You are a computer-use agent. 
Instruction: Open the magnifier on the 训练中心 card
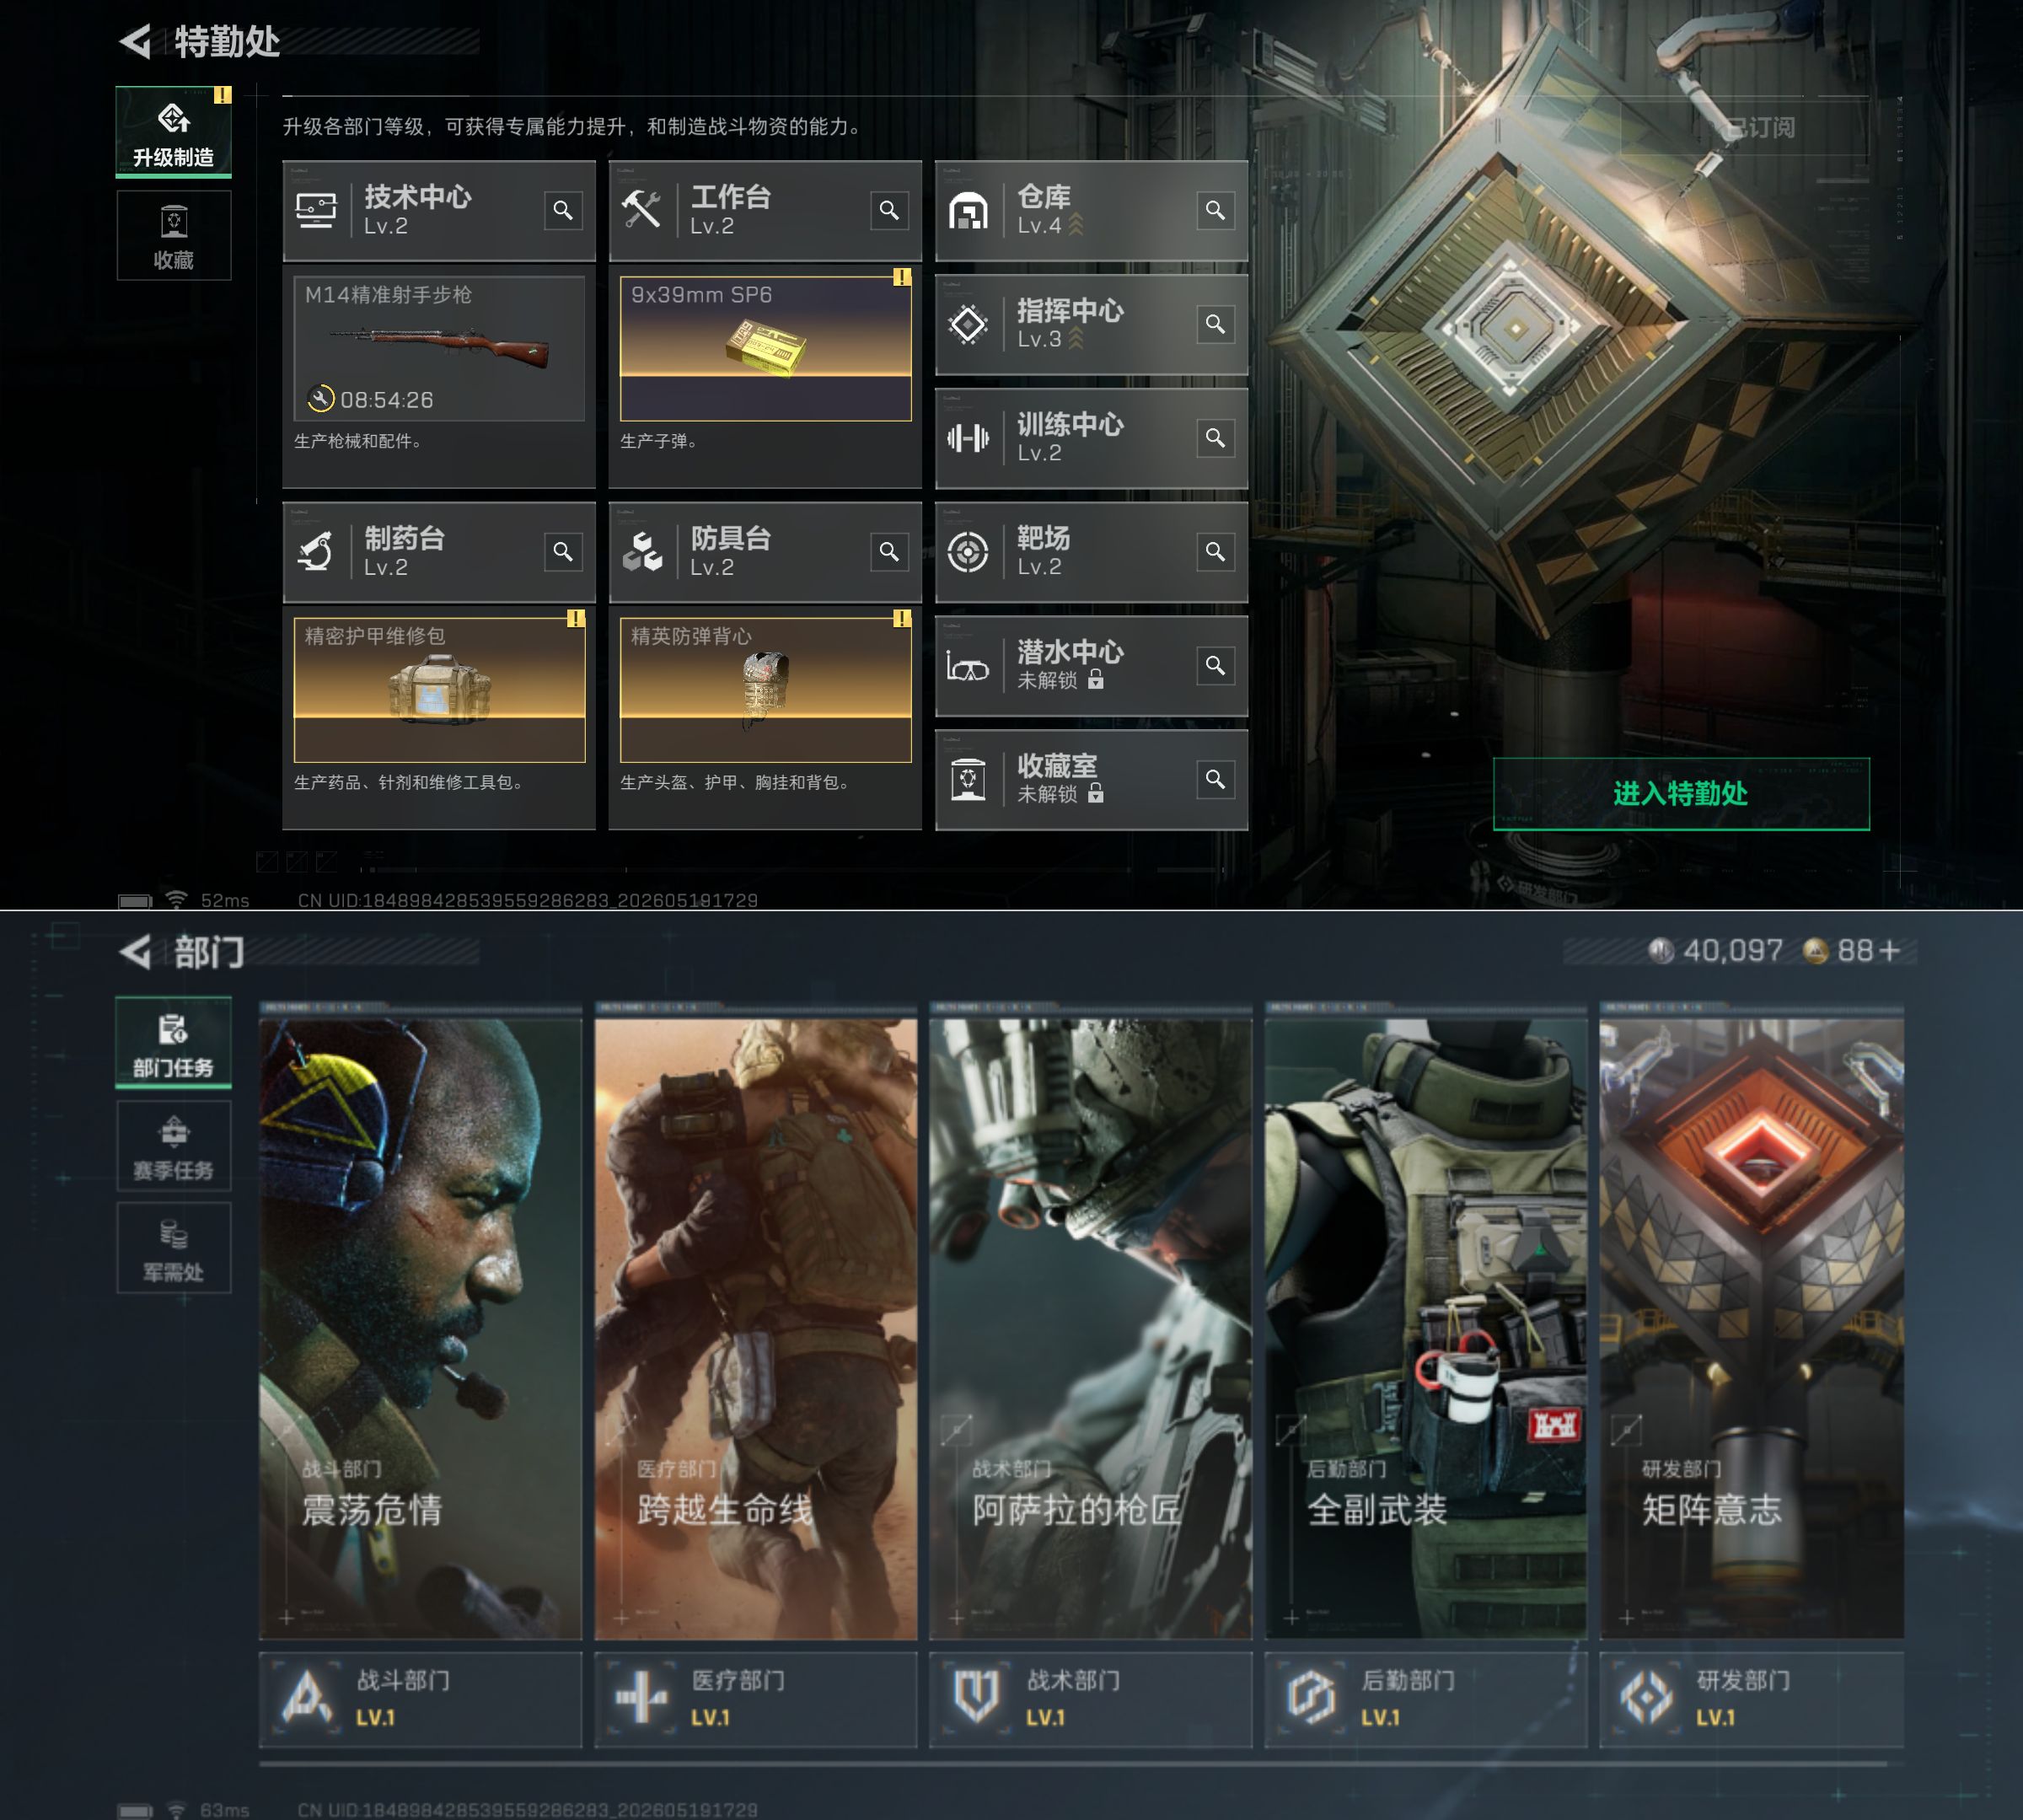(1215, 438)
